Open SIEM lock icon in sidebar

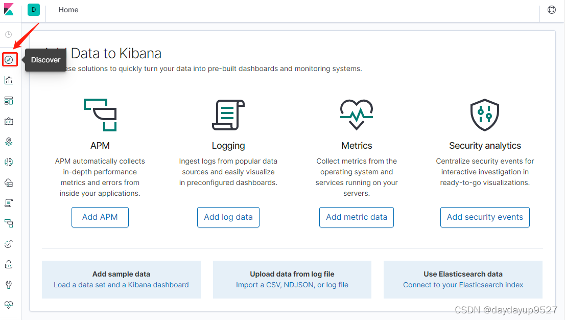click(x=9, y=264)
